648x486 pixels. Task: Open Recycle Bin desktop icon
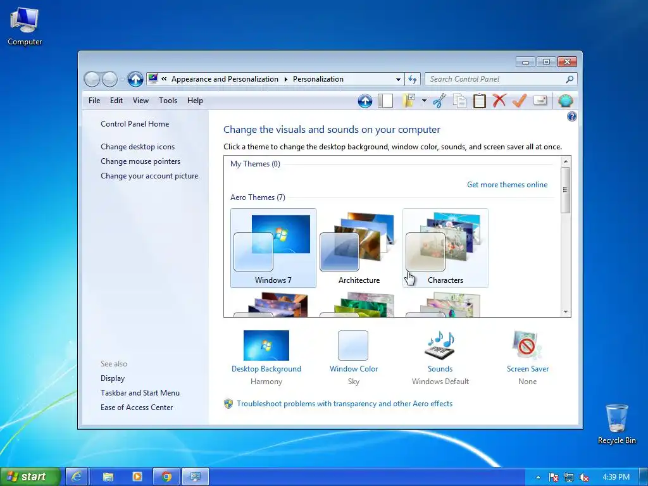tap(616, 423)
